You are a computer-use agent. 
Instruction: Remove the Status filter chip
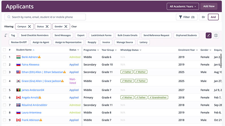click(x=47, y=27)
